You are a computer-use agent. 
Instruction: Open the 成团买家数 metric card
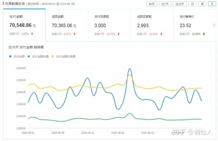pyautogui.click(x=152, y=25)
